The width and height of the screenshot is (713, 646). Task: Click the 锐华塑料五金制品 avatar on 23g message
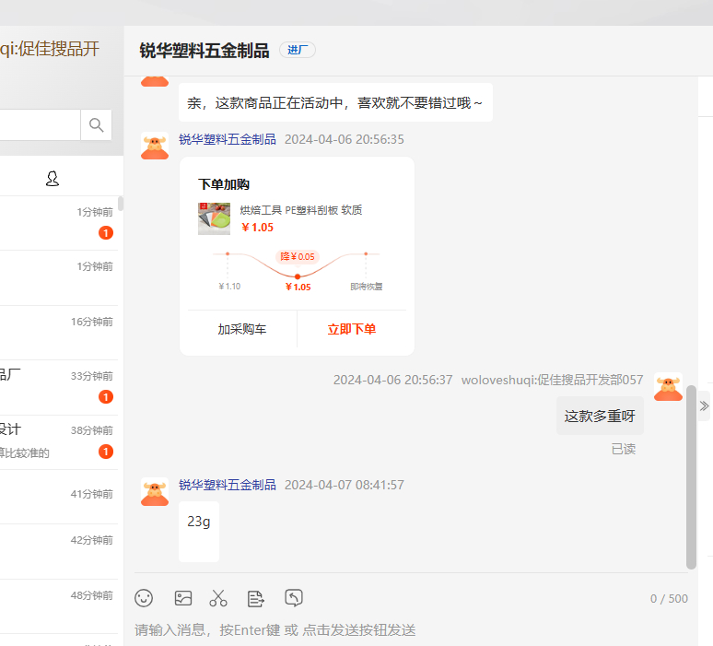coord(155,491)
